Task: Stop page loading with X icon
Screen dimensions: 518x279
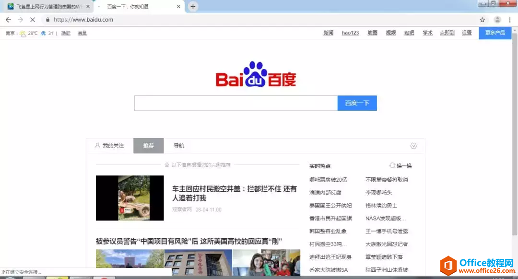Action: tap(33, 20)
